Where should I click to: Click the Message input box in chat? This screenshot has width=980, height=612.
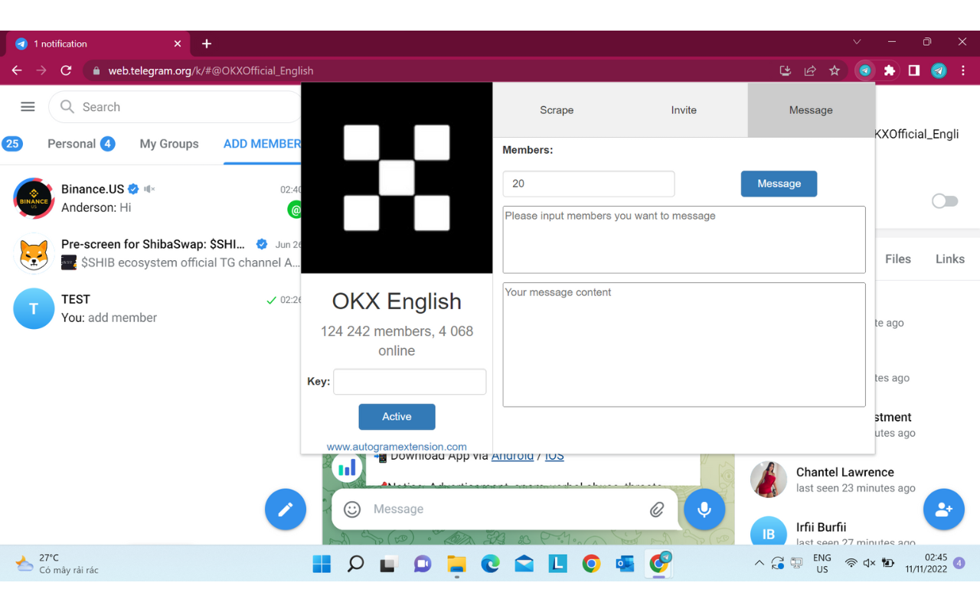[x=505, y=509]
